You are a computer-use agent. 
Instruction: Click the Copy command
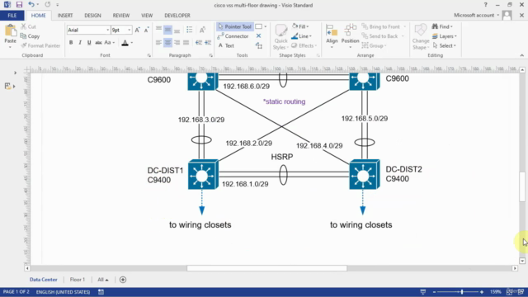point(30,36)
